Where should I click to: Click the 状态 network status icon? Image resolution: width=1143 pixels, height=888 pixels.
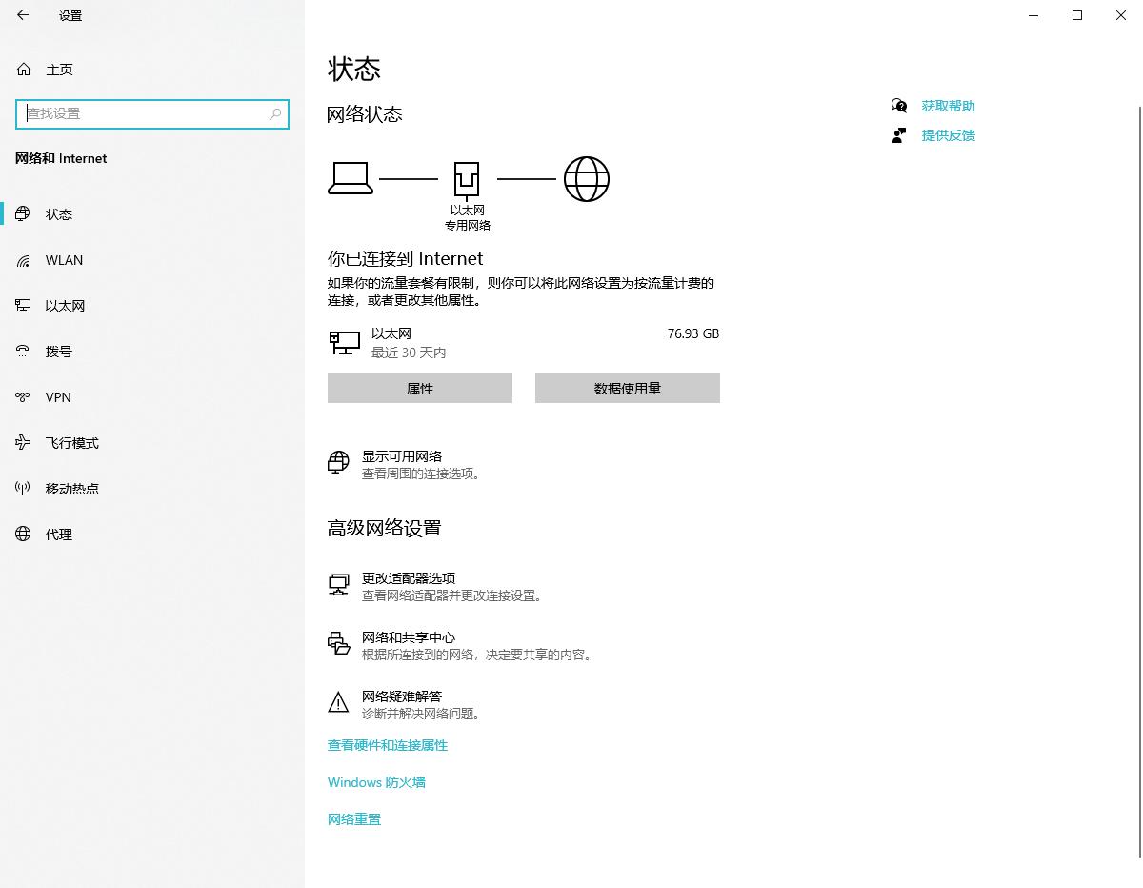[23, 213]
